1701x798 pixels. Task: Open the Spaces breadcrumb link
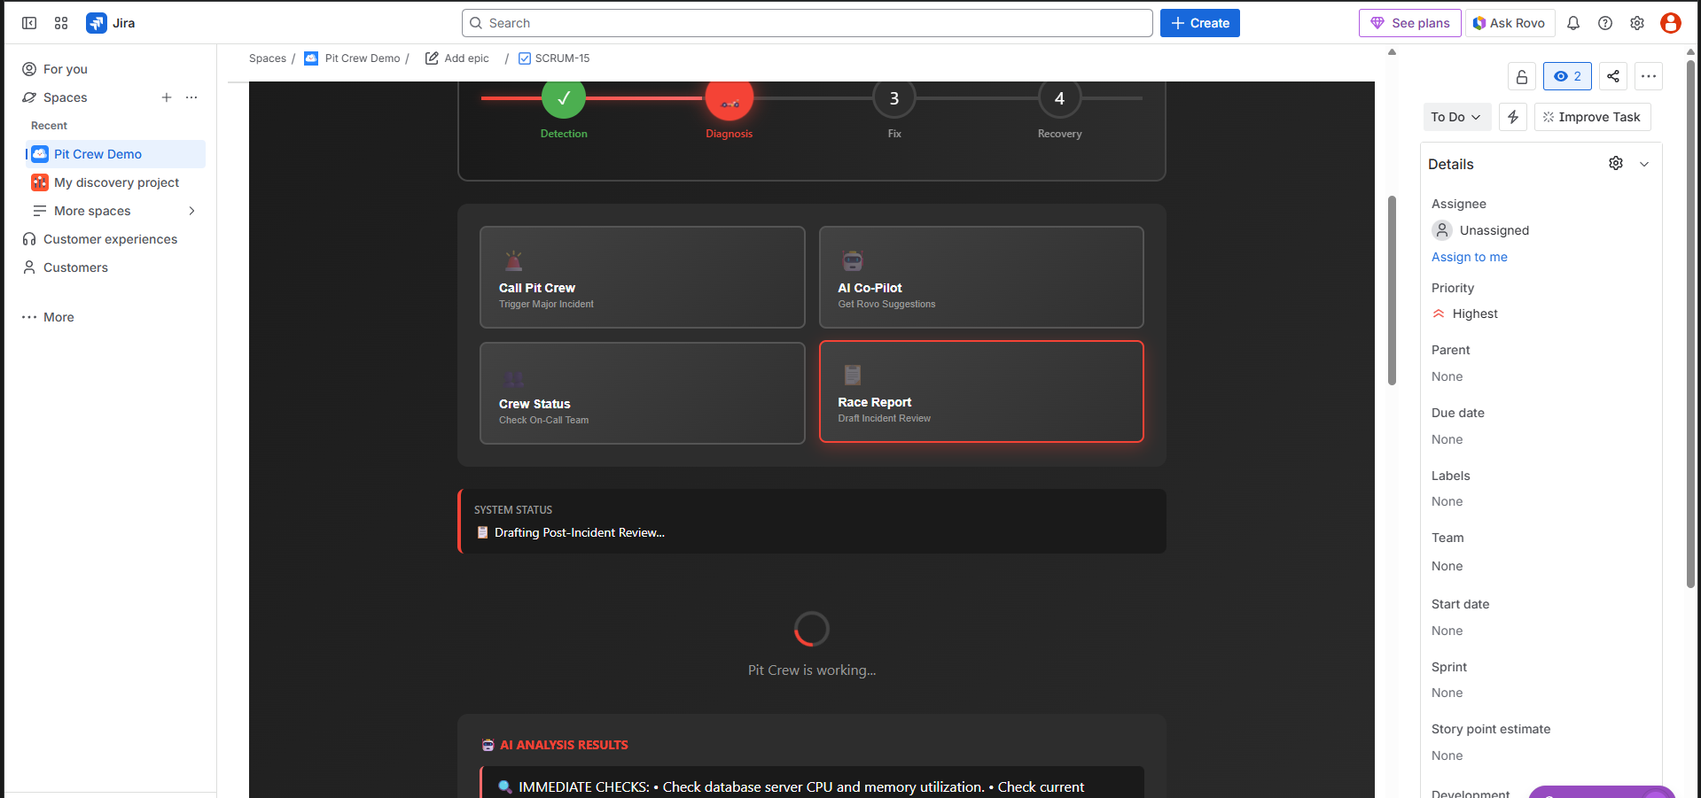268,58
